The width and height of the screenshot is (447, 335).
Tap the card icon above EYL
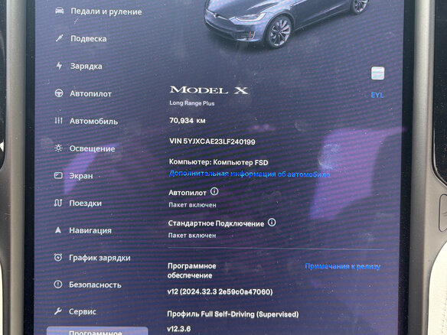pyautogui.click(x=377, y=73)
